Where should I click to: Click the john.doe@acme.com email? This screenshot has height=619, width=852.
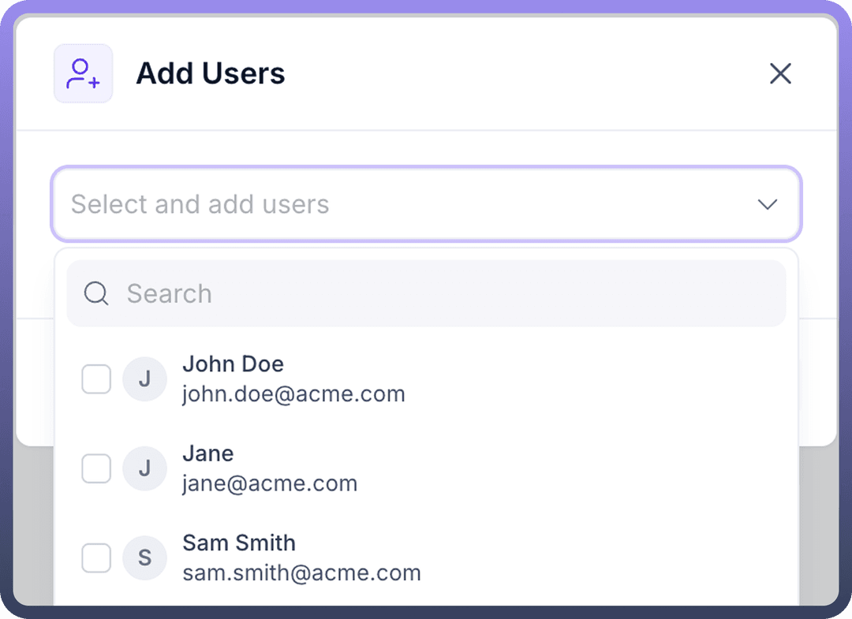point(293,394)
